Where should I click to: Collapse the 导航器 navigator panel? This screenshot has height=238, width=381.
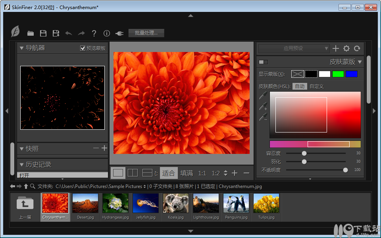point(21,48)
